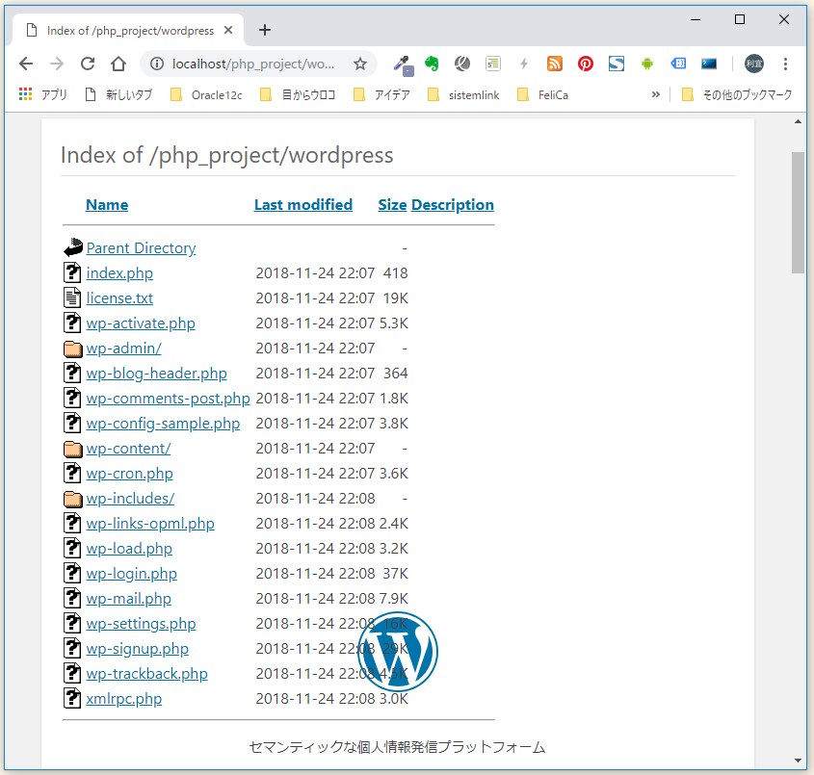Image resolution: width=814 pixels, height=775 pixels.
Task: Click the file icon beside index.php
Action: click(72, 272)
